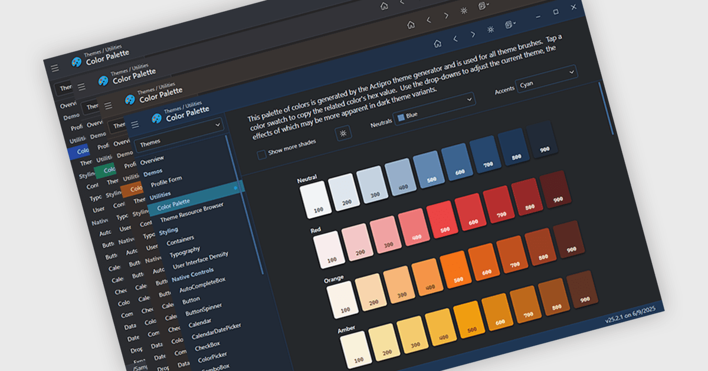The width and height of the screenshot is (708, 371).
Task: Copy Red 500 swatch hex value
Action: click(x=441, y=220)
